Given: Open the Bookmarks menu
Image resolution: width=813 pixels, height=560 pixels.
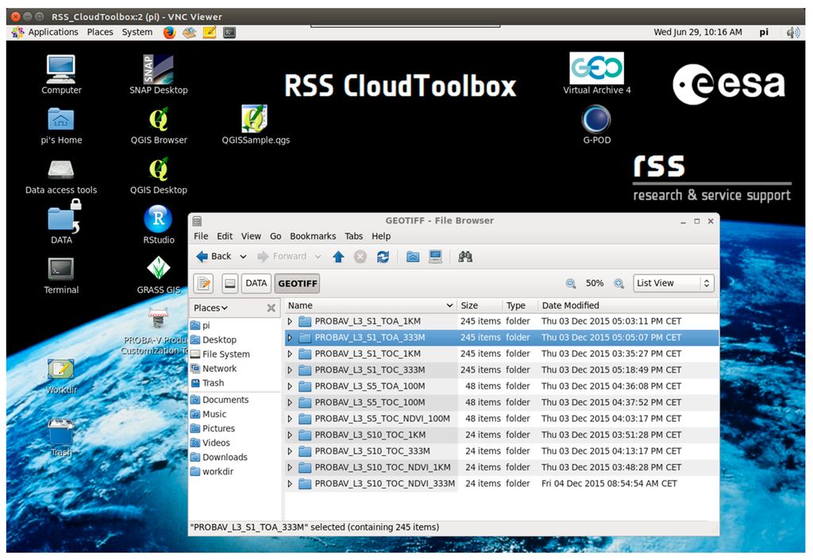Looking at the screenshot, I should [x=313, y=236].
